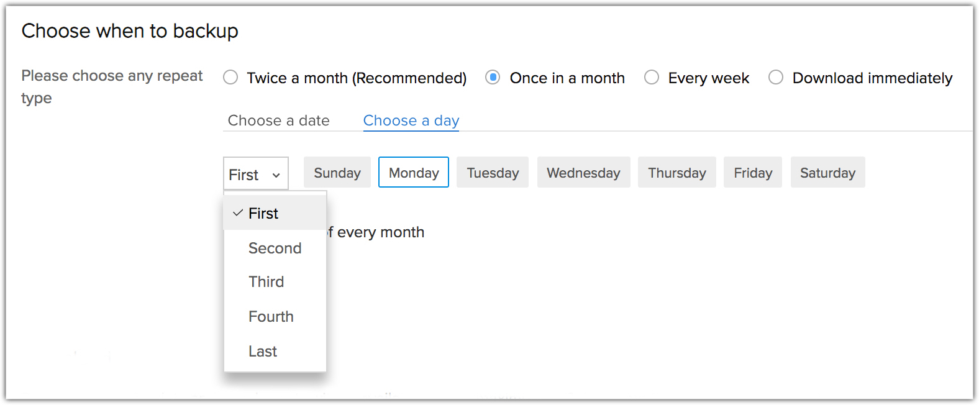Pick Tuesday as backup day

pyautogui.click(x=493, y=173)
